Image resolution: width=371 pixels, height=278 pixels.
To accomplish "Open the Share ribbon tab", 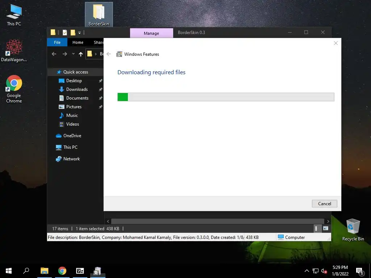I will coord(99,42).
